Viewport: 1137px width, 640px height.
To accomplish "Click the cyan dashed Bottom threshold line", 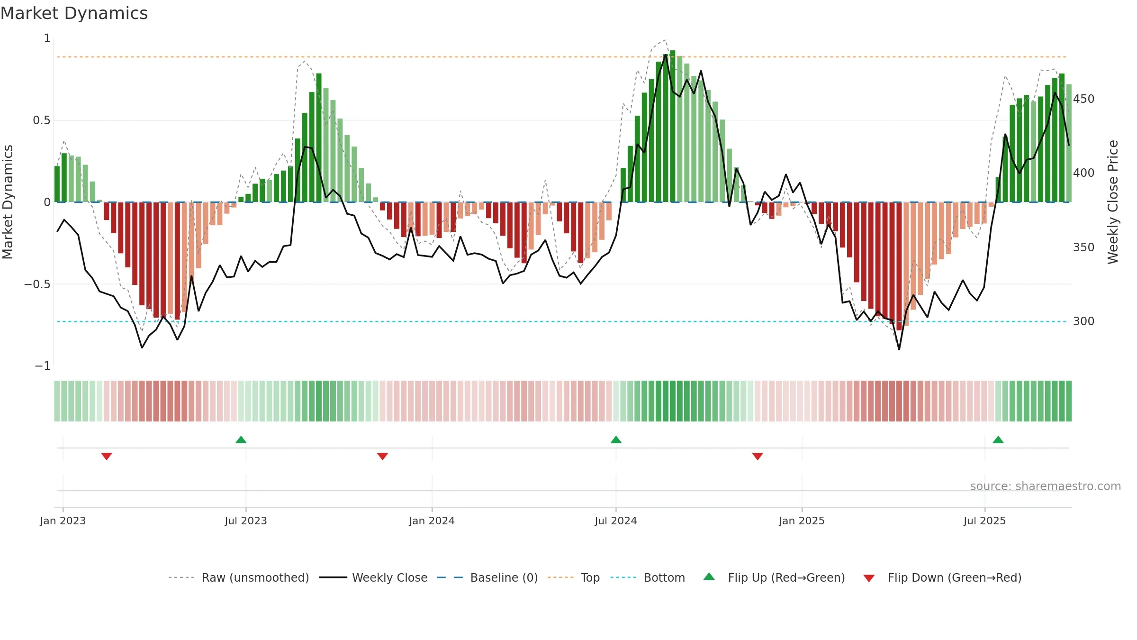I will click(562, 321).
